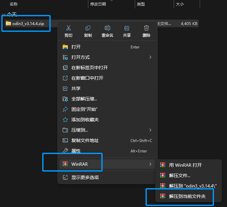Select 复制文件地址
This screenshot has width=227, height=207.
pos(107,140)
